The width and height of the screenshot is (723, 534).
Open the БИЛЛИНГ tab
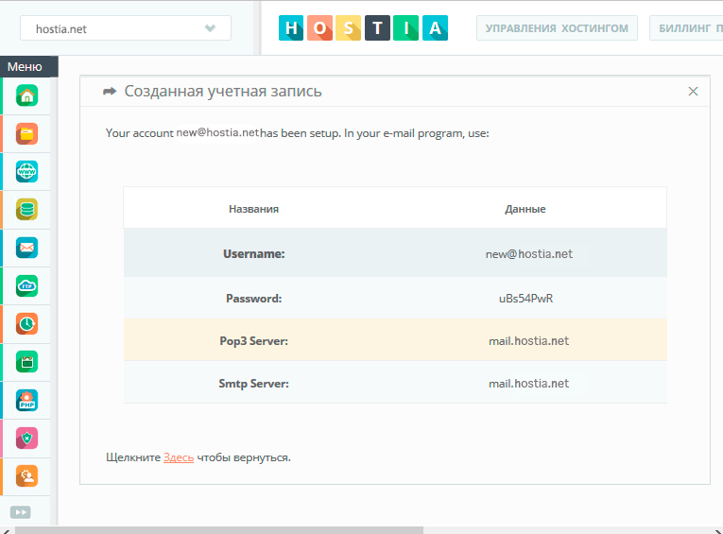point(686,28)
